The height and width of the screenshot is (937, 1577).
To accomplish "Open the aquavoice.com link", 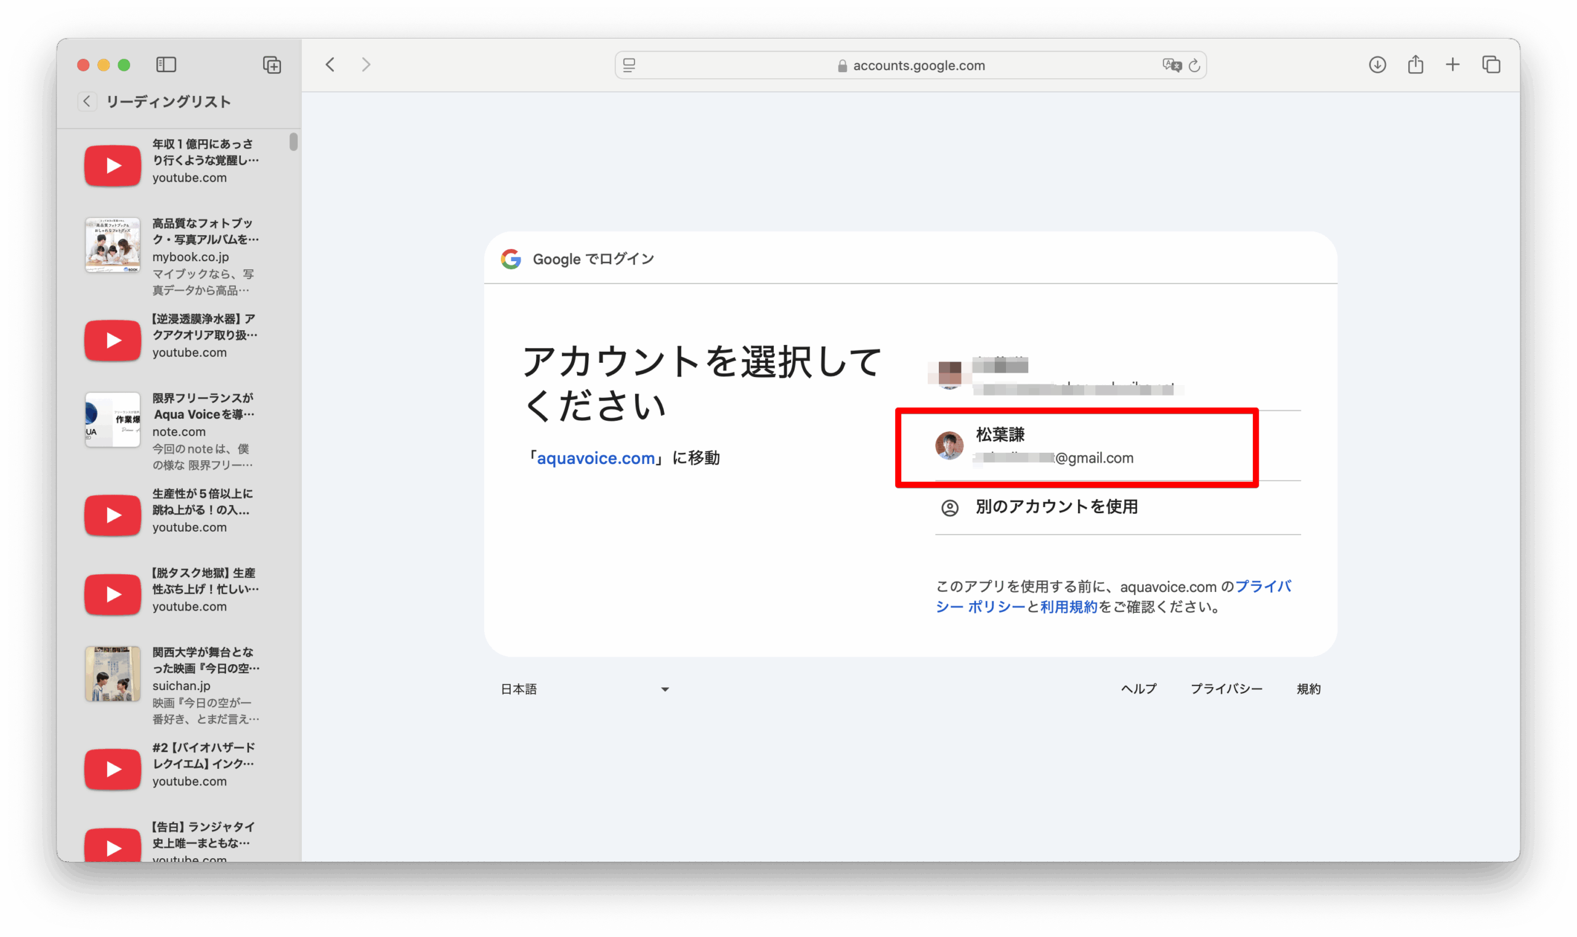I will point(595,458).
